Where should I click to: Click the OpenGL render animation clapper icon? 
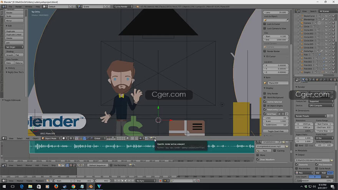coord(154,138)
